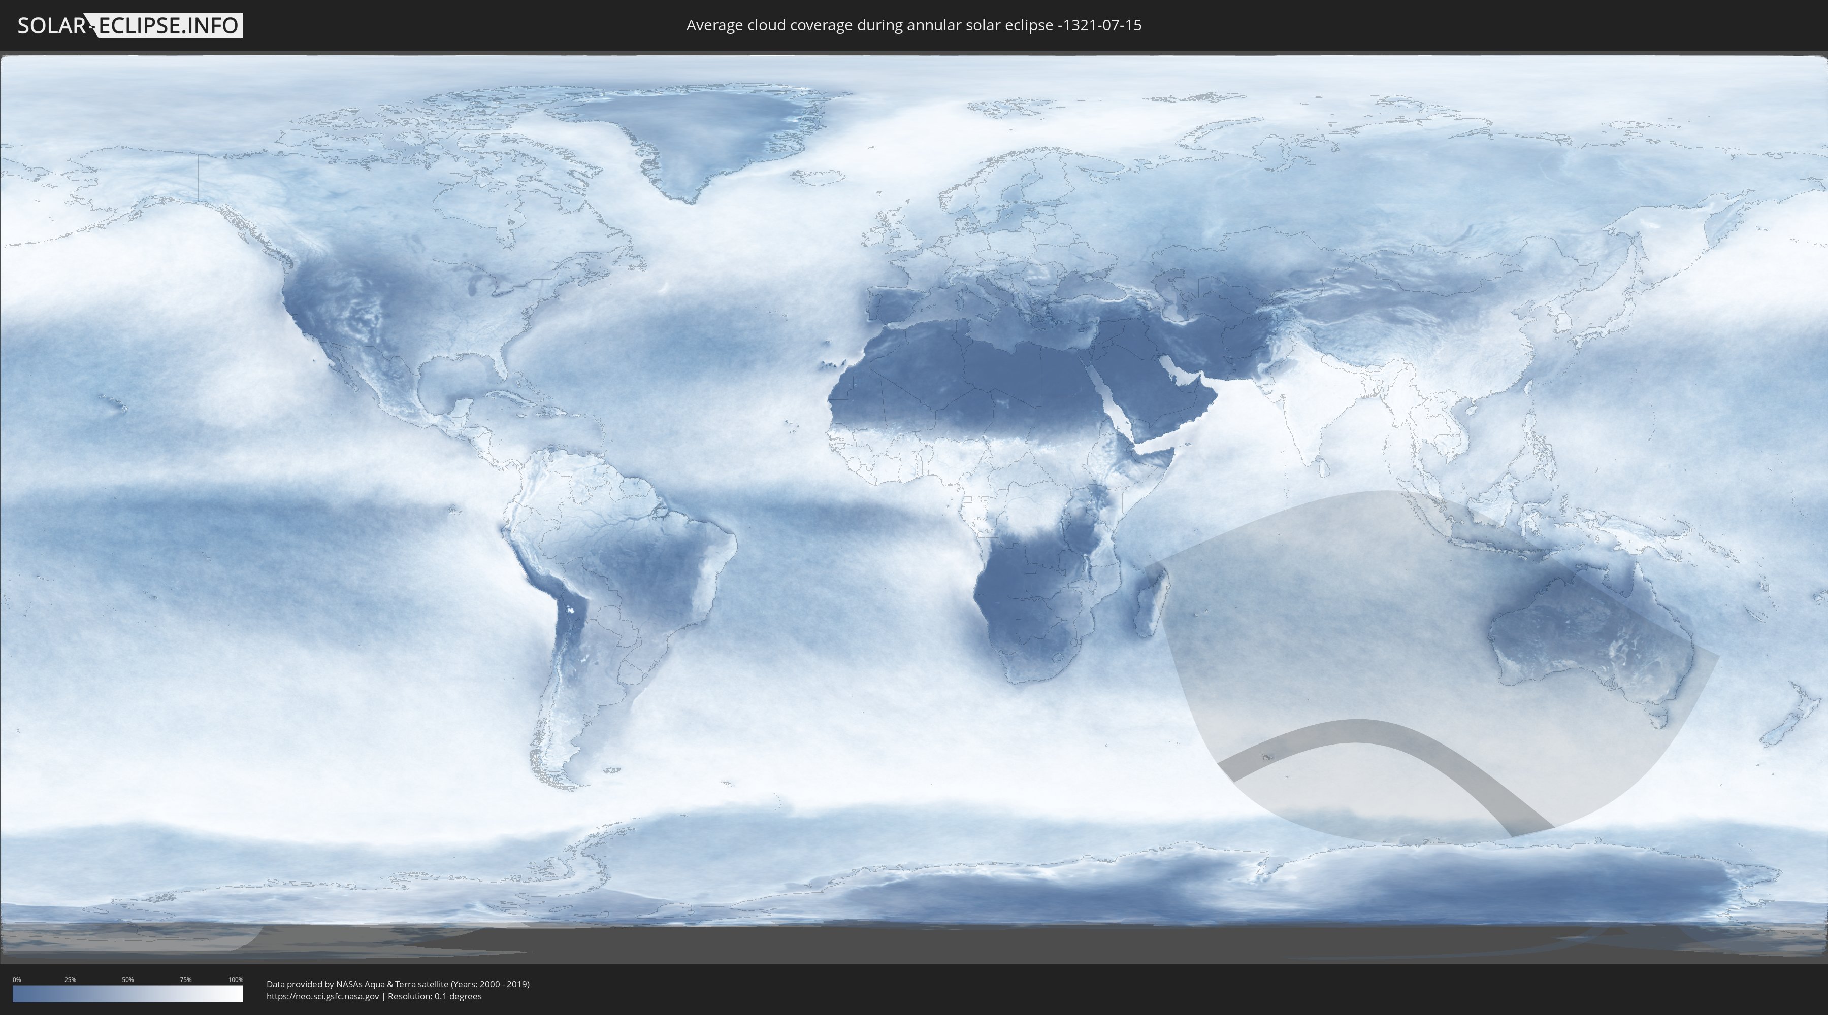This screenshot has width=1828, height=1015.
Task: Click the 50% legend label
Action: (128, 979)
